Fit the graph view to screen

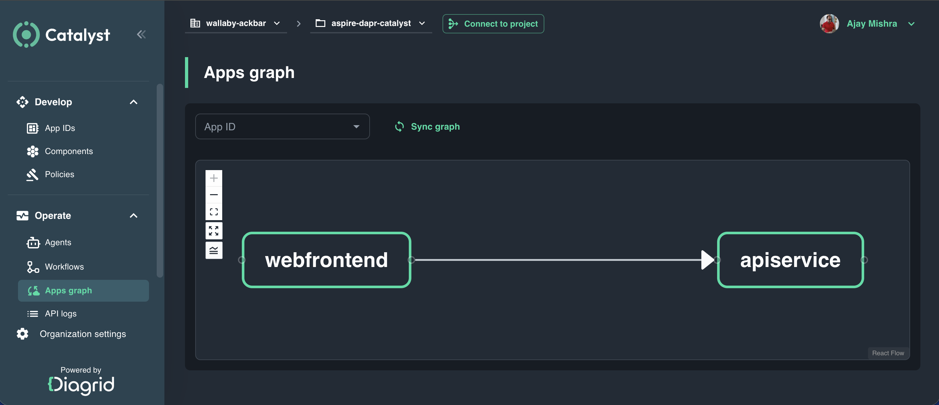pos(214,211)
